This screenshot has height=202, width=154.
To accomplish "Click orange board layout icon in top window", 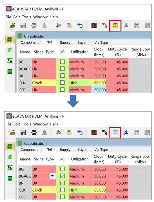I will pos(94,25).
